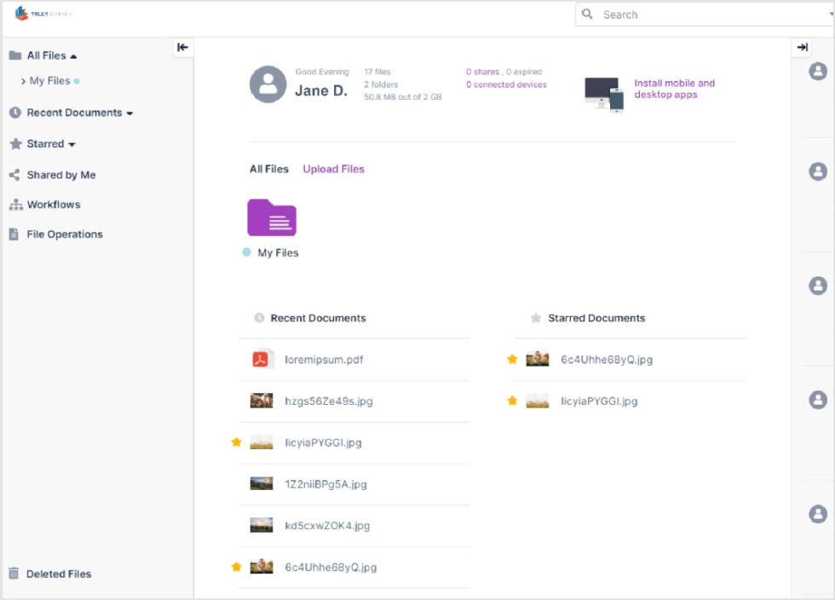Screen dimensions: 835x600
Task: Click the right panel collapse arrow
Action: [x=802, y=48]
